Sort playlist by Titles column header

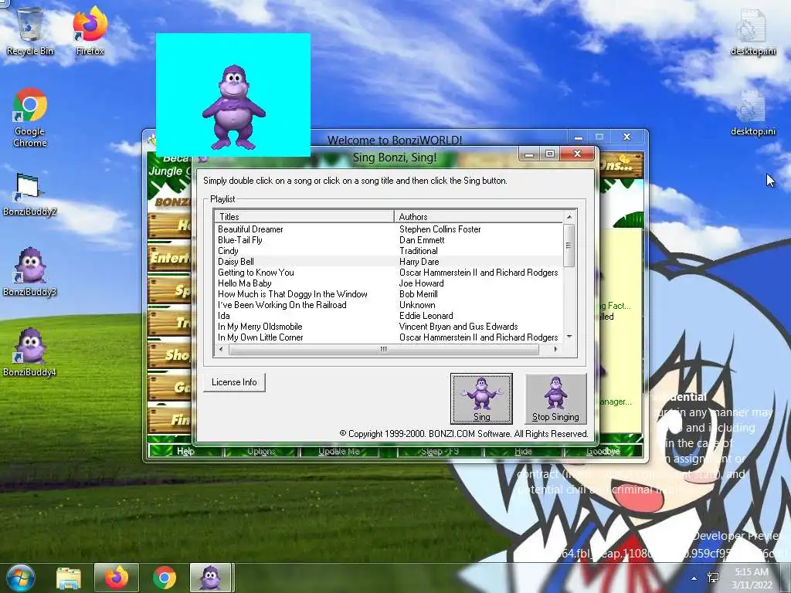point(304,216)
